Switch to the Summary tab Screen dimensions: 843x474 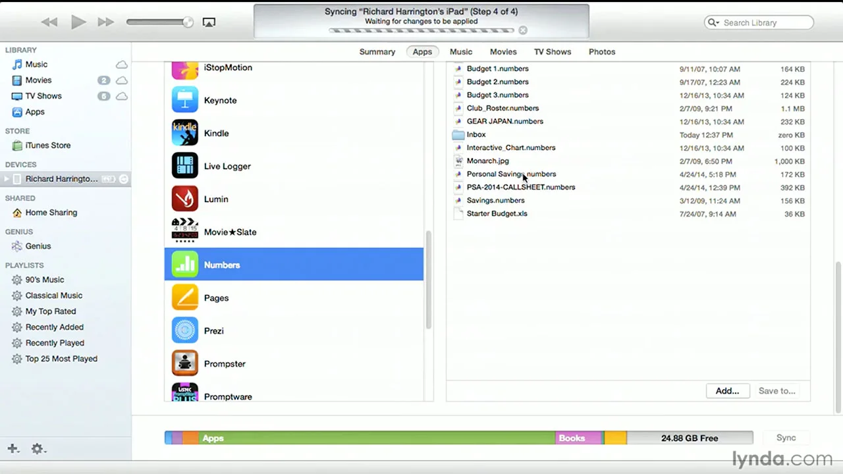pos(377,52)
